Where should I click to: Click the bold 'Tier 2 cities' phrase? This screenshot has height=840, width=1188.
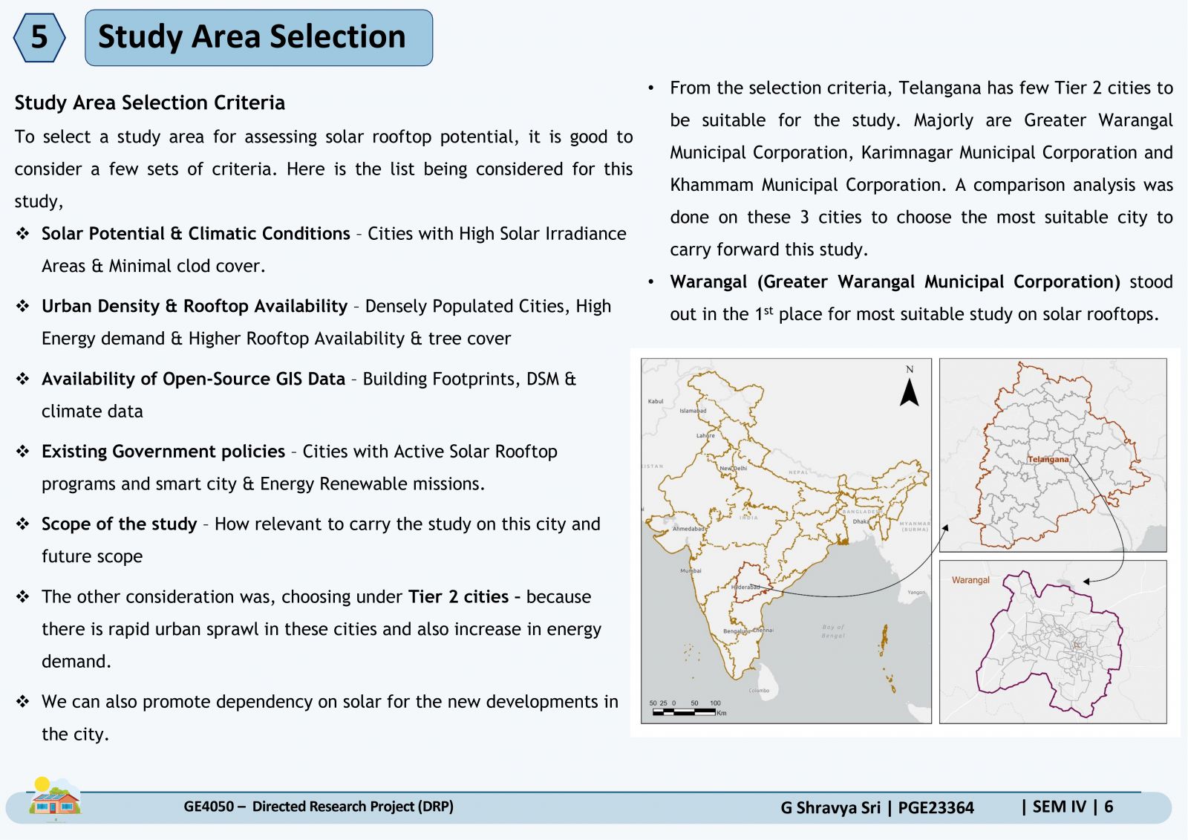click(x=459, y=596)
